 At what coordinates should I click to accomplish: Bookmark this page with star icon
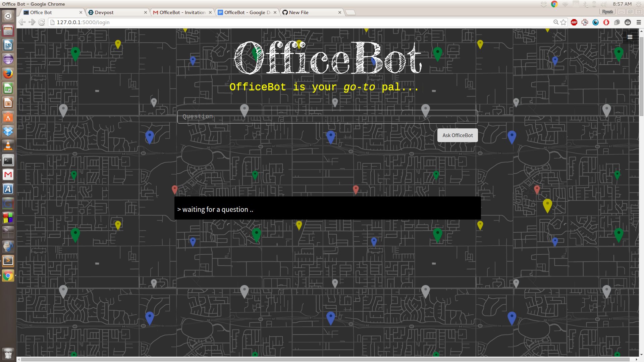click(x=563, y=22)
